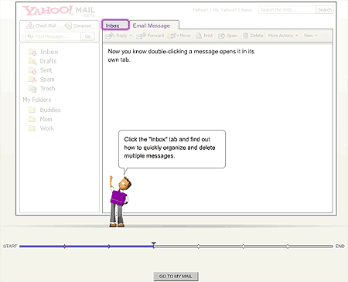This screenshot has height=282, width=348.
Task: Click the Forward envelope icon
Action: [x=142, y=36]
